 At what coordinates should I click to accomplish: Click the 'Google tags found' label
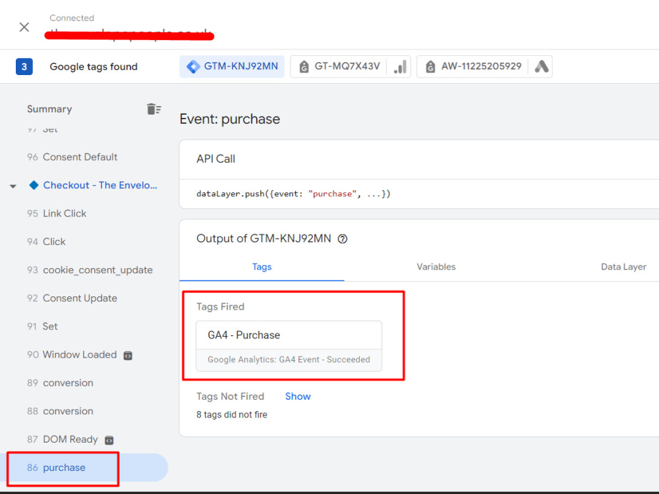tap(94, 67)
